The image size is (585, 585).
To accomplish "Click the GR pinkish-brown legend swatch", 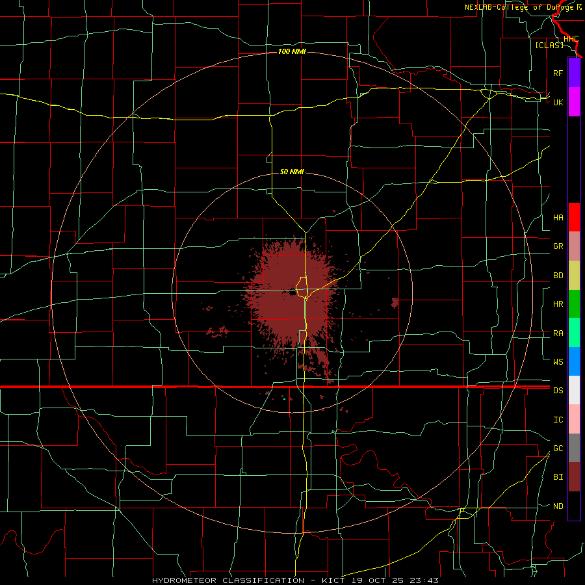I will click(574, 246).
